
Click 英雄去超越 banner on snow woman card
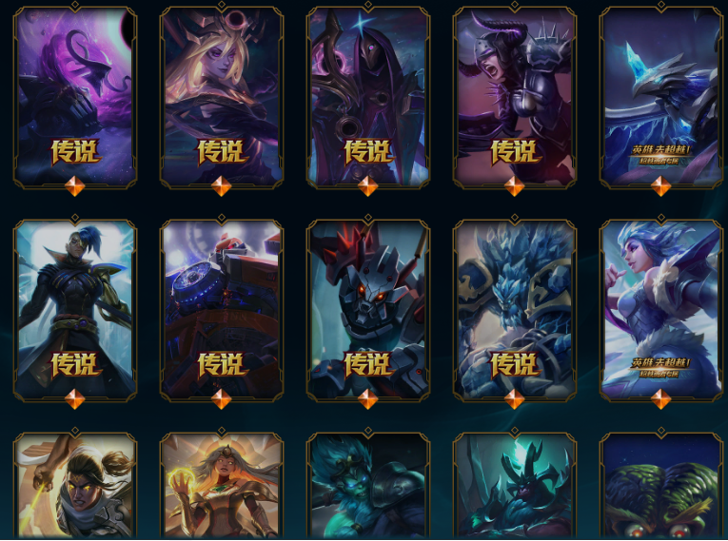tap(661, 368)
